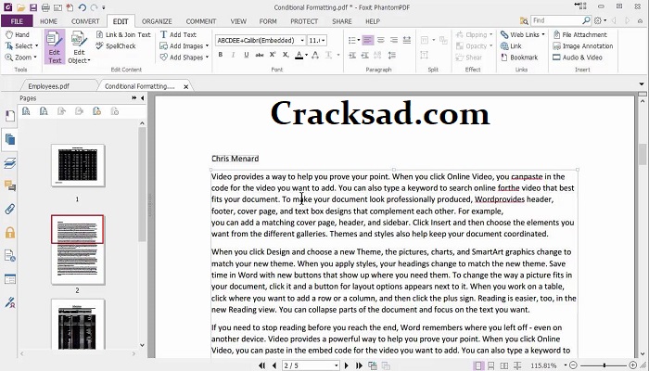Toggle Bold formatting
Screen dimensions: 649x371
(x=221, y=55)
